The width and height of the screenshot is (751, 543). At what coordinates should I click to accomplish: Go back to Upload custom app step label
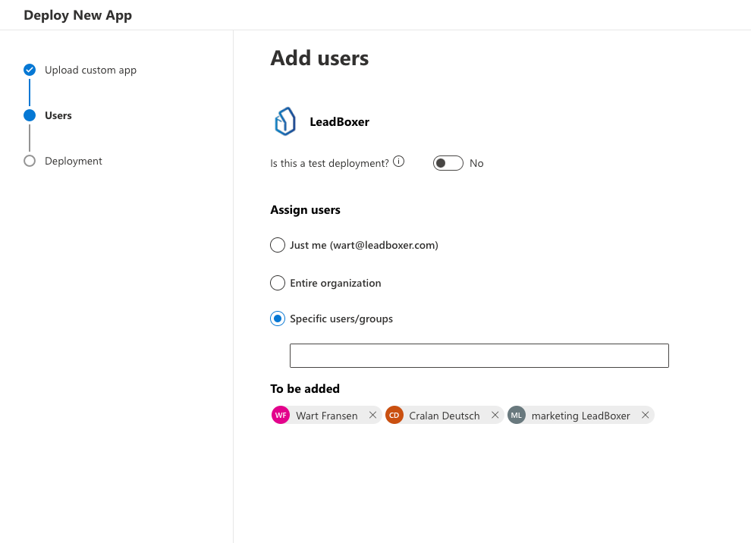click(90, 70)
